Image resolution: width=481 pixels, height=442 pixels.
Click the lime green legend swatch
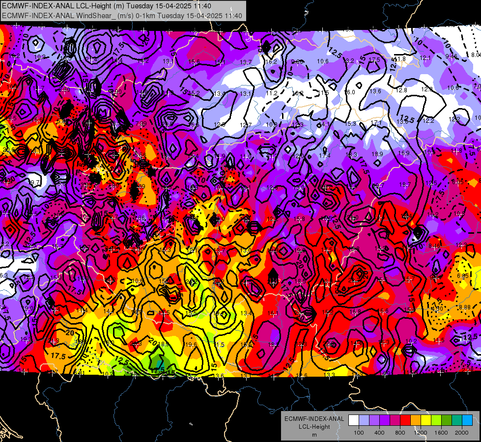tap(436, 420)
